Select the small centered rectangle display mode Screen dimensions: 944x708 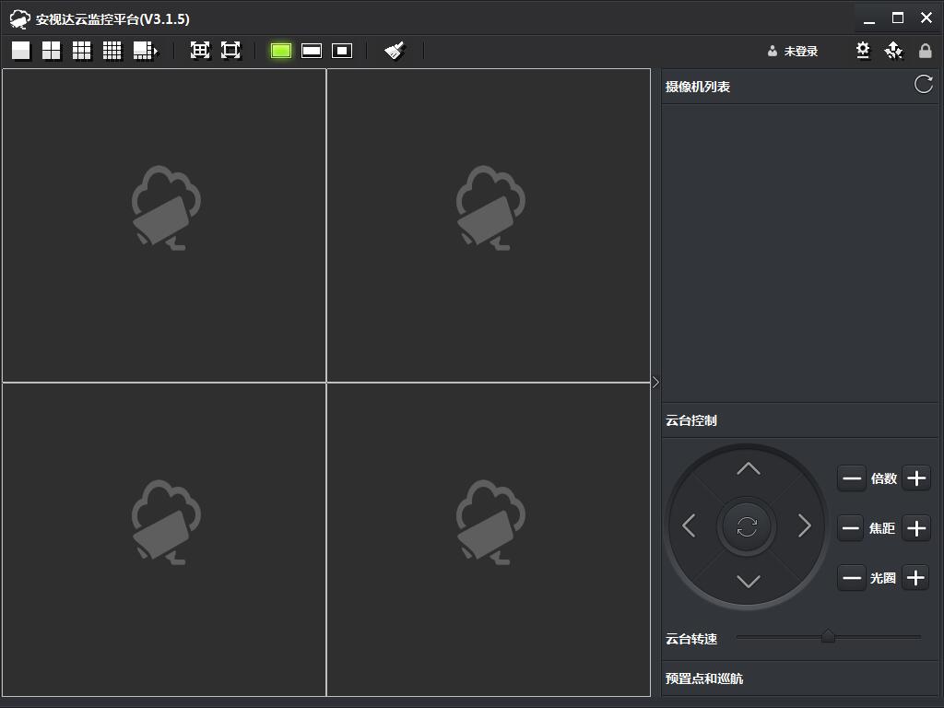(342, 52)
